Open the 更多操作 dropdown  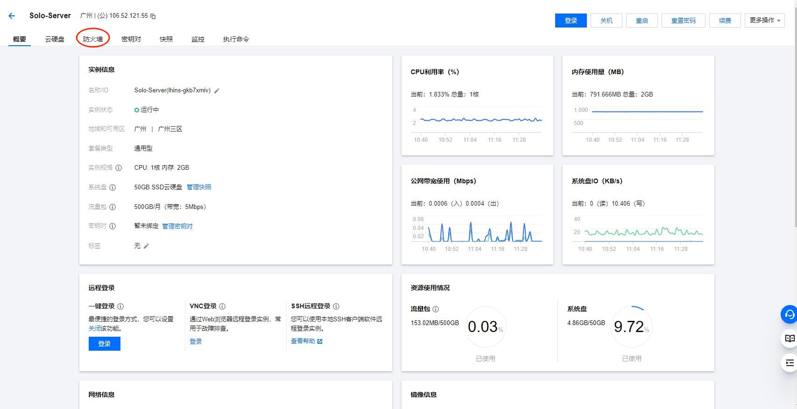764,21
